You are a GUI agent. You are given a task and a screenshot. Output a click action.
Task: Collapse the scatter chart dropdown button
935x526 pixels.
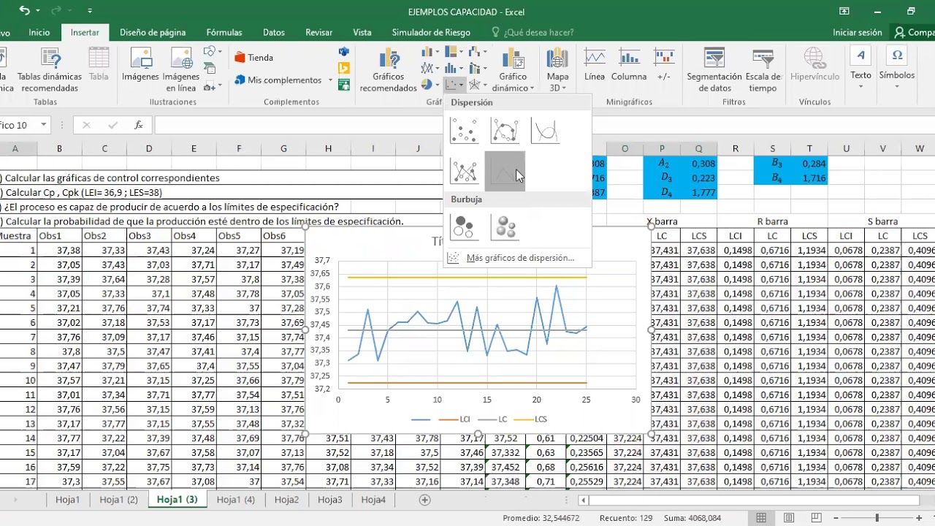[x=454, y=85]
